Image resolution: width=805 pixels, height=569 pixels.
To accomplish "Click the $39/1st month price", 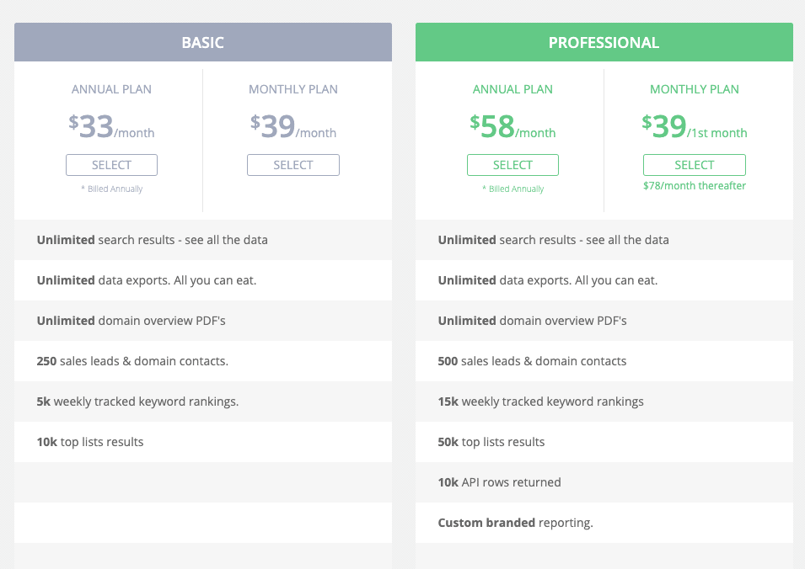I will (694, 126).
